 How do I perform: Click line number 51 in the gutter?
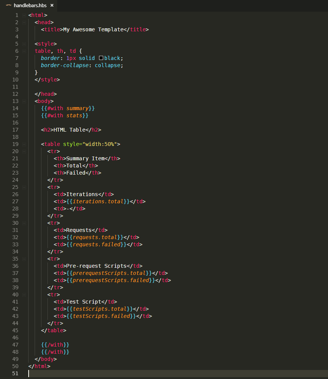click(x=15, y=373)
